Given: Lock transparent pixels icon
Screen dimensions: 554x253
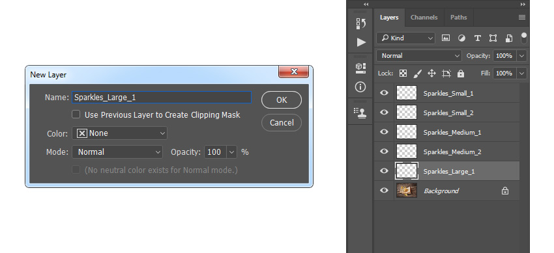Looking at the screenshot, I should [x=403, y=73].
